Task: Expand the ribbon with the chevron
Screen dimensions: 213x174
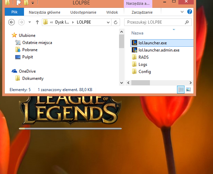Action: point(182,12)
